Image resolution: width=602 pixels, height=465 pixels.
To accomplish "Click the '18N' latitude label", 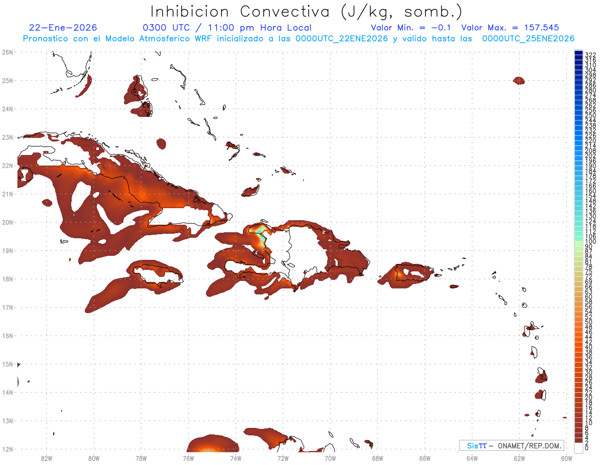I will [x=7, y=279].
